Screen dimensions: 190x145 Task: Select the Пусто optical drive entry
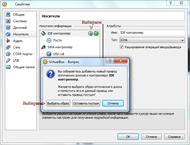pos(57,40)
